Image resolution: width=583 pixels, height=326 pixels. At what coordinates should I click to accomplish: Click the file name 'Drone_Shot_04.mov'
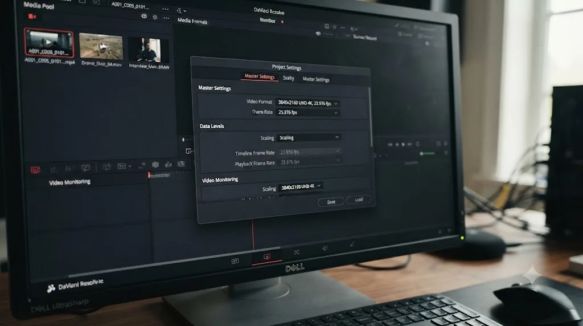pos(101,64)
